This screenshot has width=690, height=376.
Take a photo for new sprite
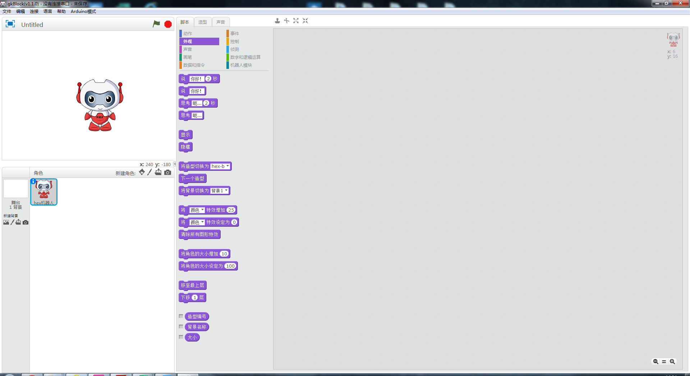click(168, 172)
